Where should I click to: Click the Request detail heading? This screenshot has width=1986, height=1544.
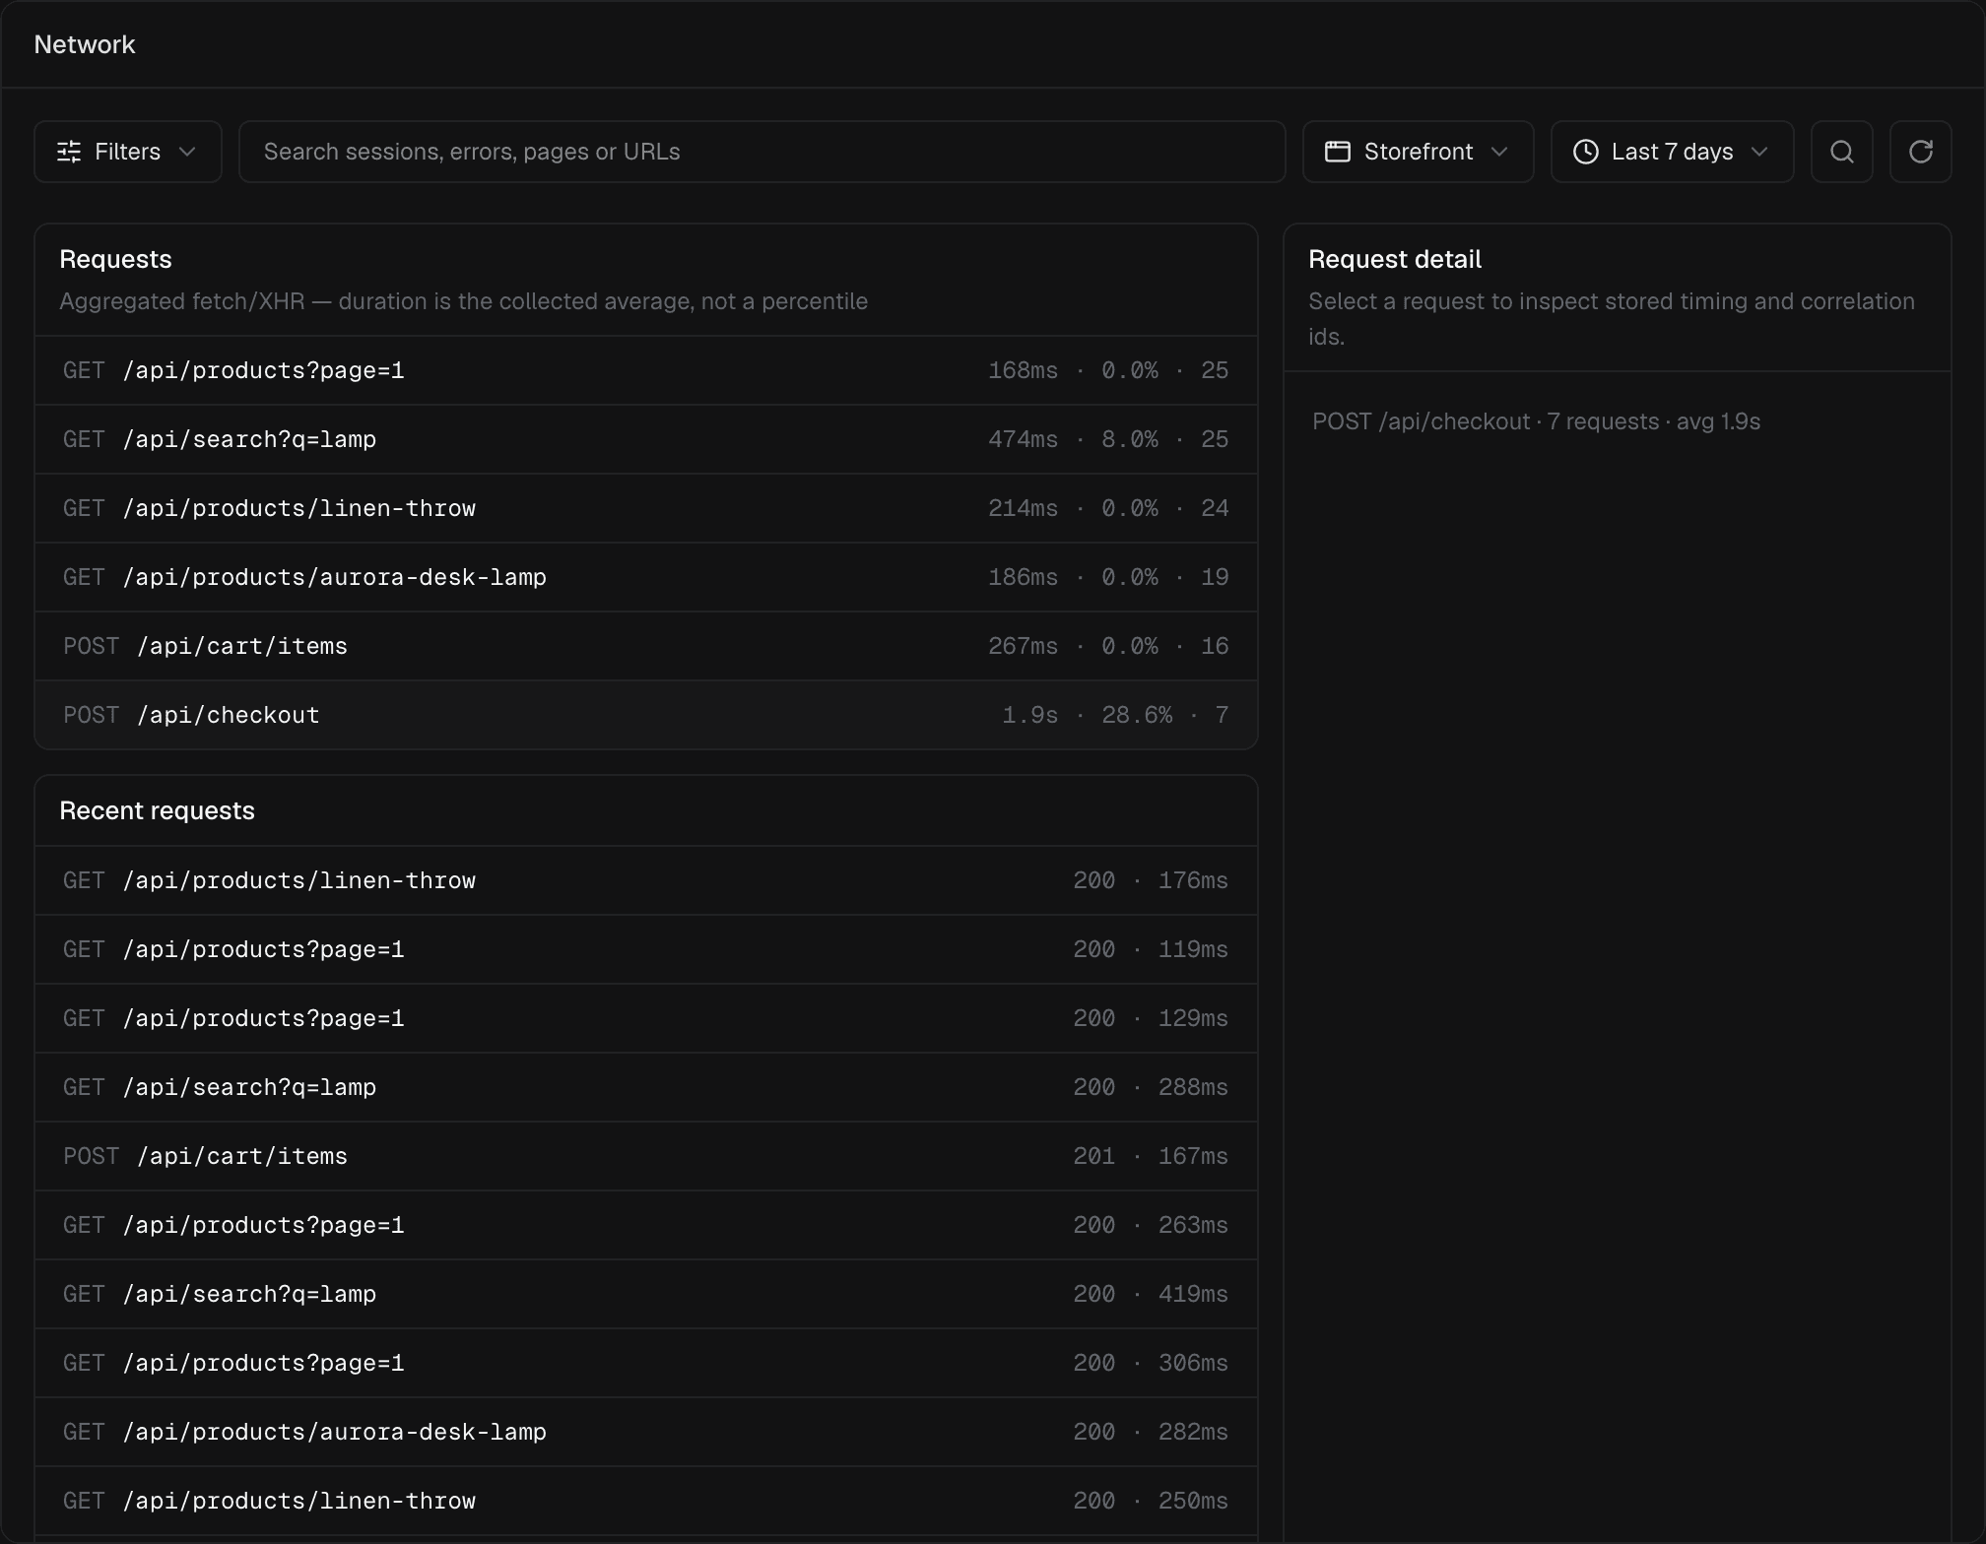tap(1395, 259)
